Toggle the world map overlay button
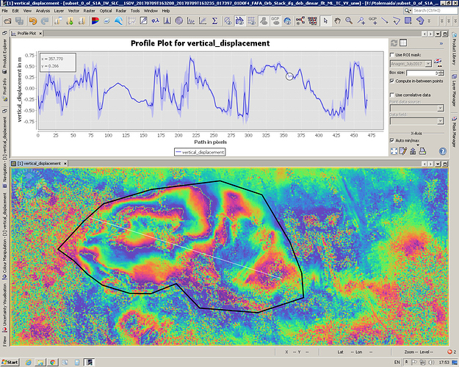 point(287,21)
